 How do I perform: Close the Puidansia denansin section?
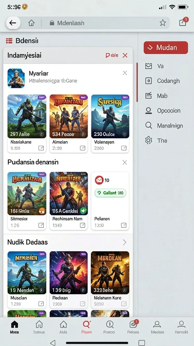[125, 163]
